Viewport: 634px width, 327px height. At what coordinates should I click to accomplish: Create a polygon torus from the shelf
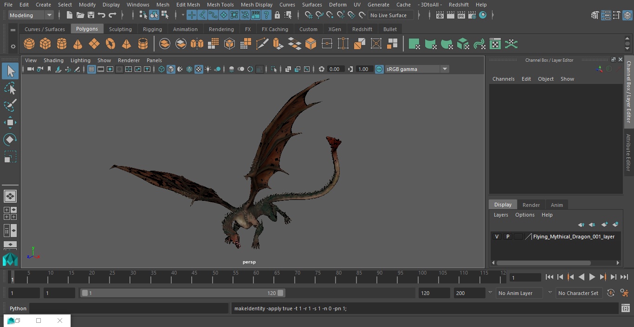[x=110, y=44]
